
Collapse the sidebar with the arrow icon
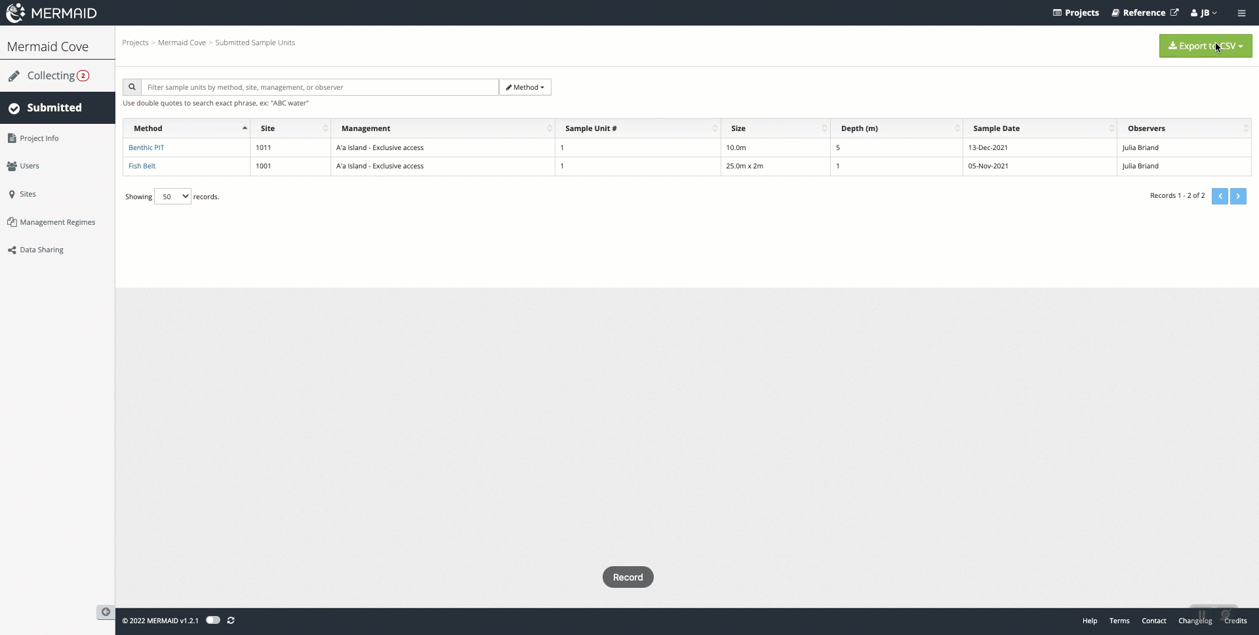tap(106, 612)
